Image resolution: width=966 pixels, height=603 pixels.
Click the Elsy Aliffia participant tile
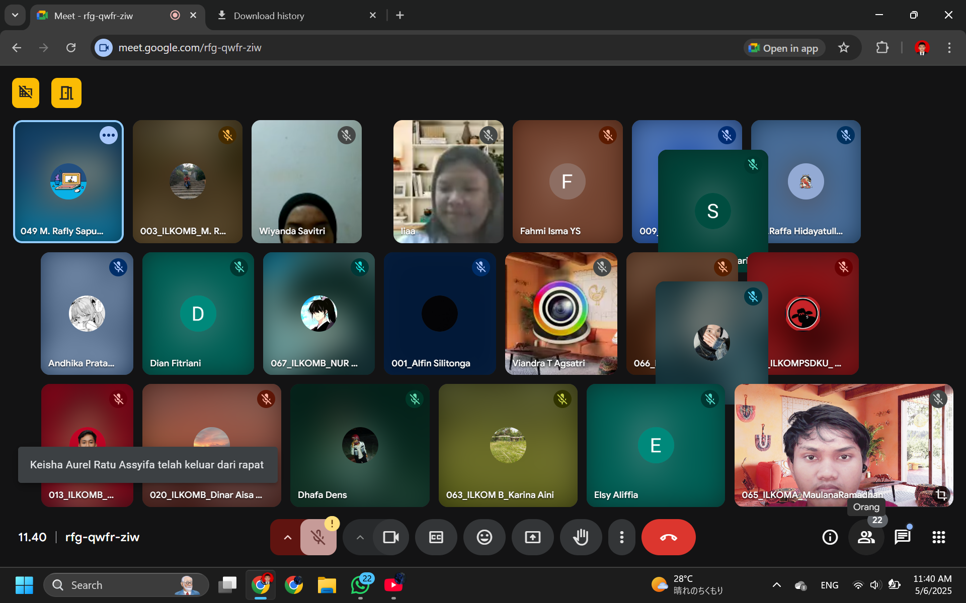pyautogui.click(x=655, y=445)
